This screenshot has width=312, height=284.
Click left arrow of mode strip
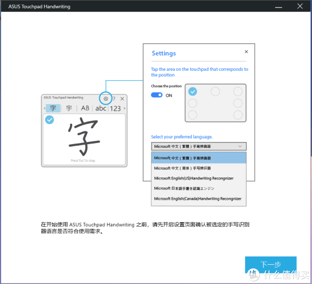tap(44, 109)
